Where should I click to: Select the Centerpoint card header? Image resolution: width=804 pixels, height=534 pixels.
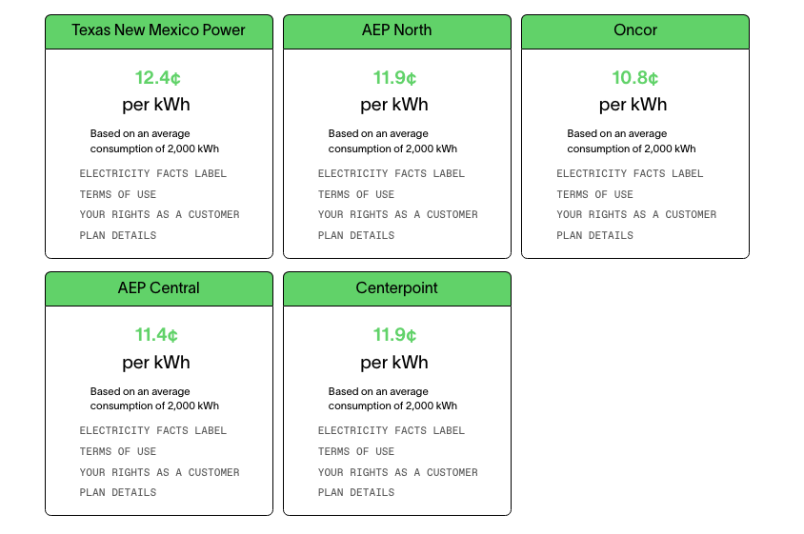pyautogui.click(x=397, y=289)
